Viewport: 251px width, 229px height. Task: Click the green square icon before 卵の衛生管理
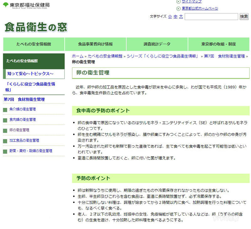pos(6,130)
